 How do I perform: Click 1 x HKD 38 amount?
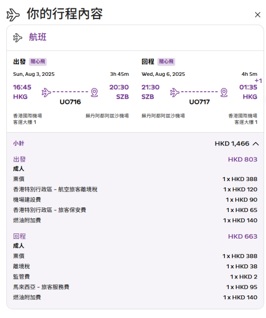242,267
